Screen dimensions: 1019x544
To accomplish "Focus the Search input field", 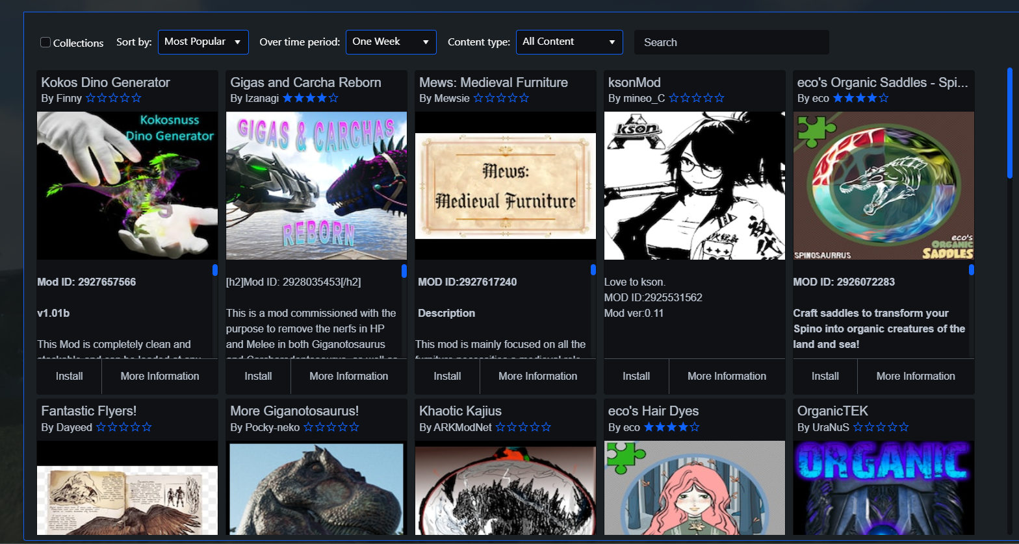I will pos(732,42).
